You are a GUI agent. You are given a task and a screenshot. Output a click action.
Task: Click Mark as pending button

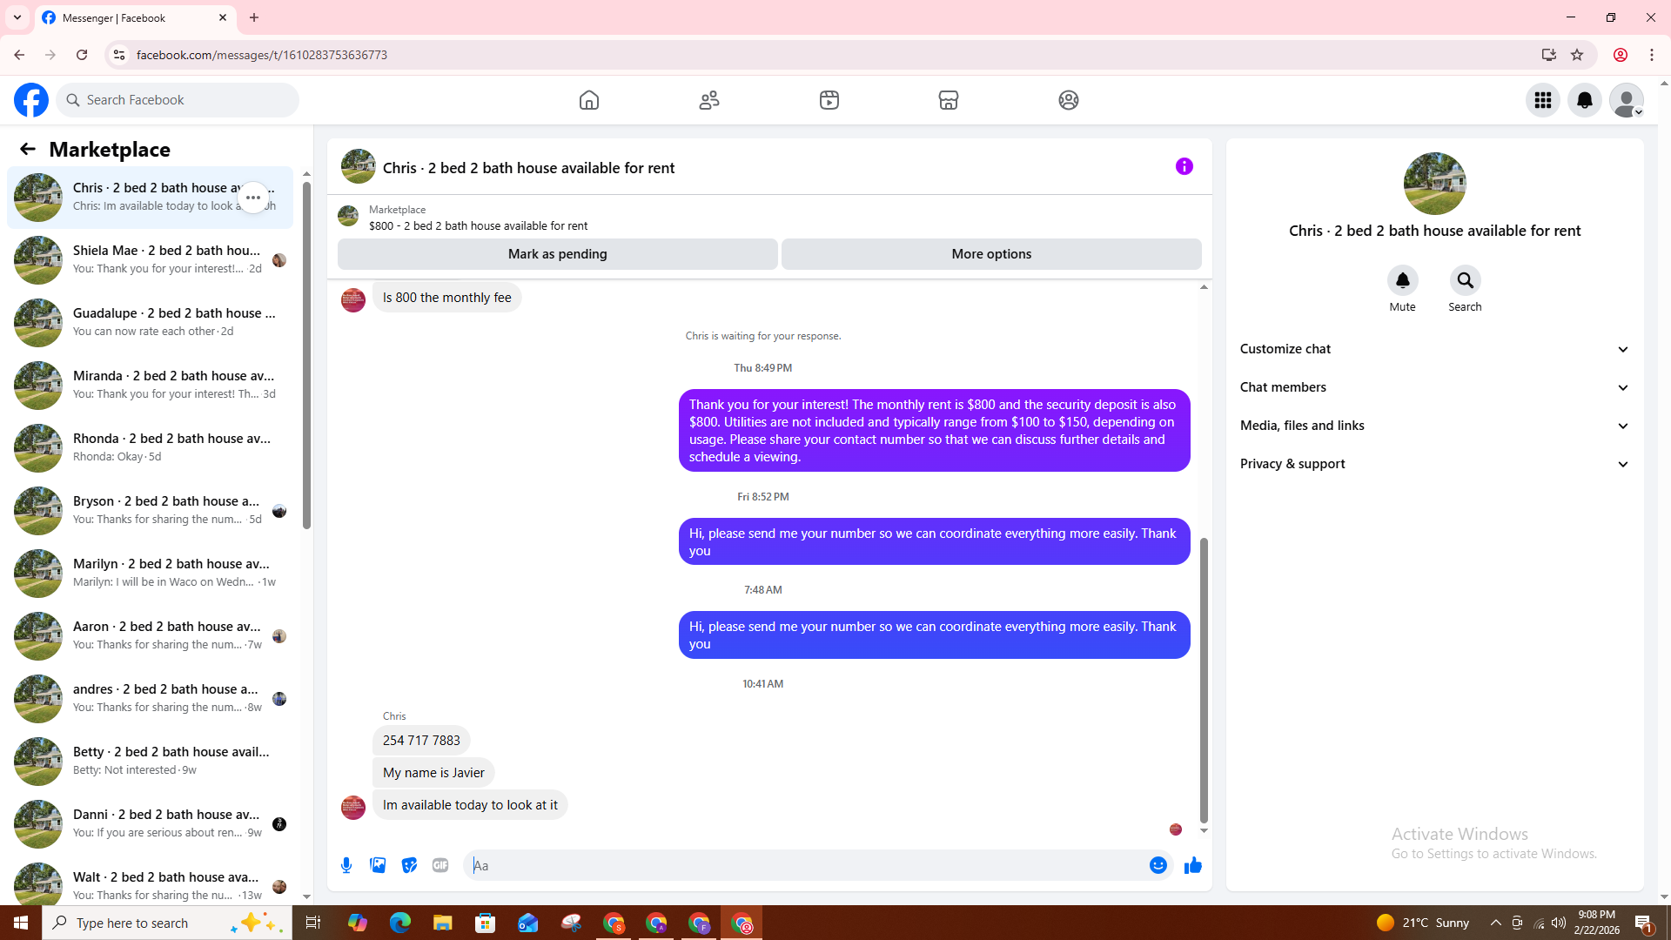tap(558, 254)
